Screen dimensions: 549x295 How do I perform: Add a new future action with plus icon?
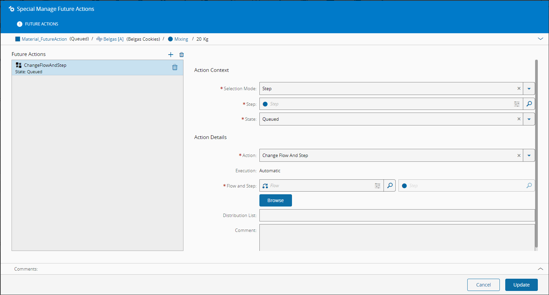pos(171,55)
